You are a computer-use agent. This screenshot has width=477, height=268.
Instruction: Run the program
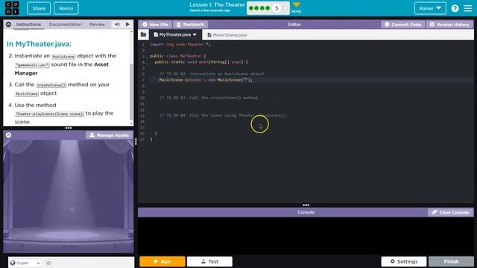coord(162,261)
